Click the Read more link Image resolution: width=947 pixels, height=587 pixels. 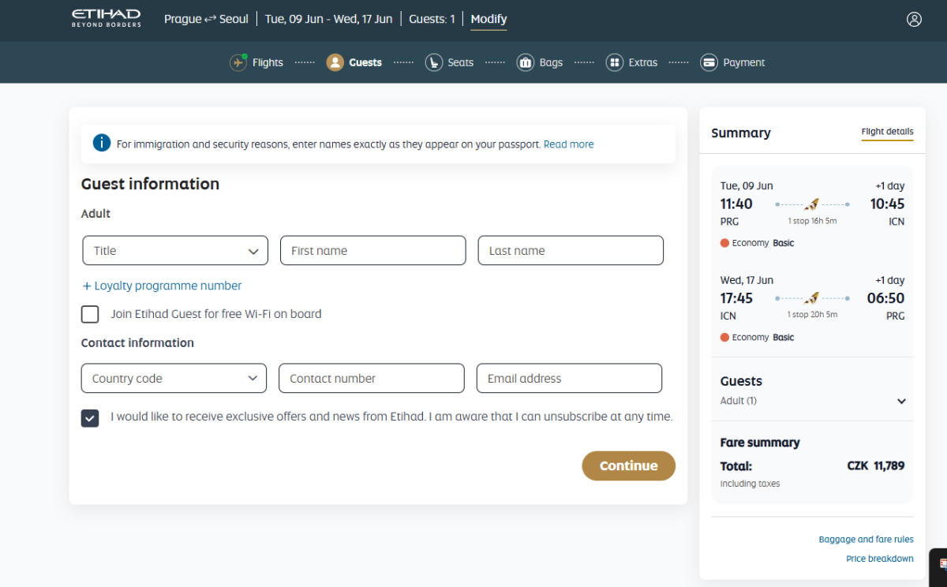[568, 144]
